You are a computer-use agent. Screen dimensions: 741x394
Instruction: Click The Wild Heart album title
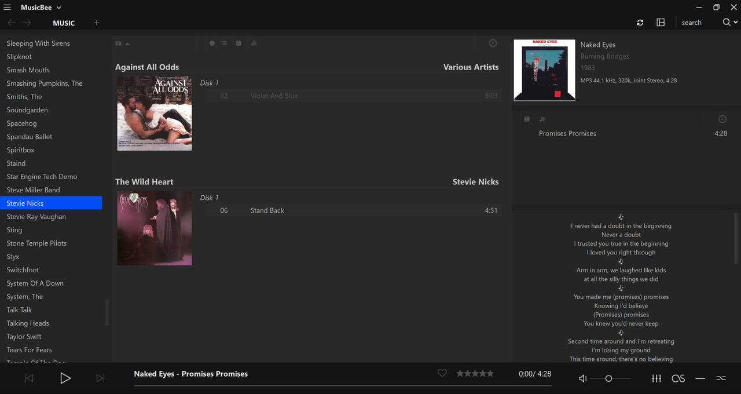pos(144,182)
